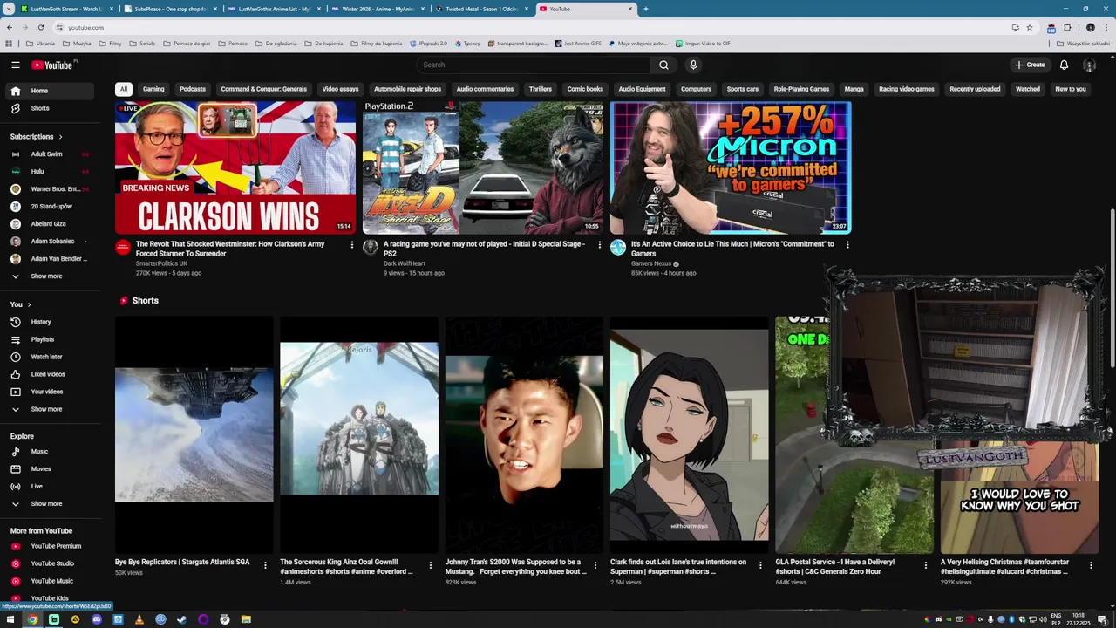This screenshot has width=1116, height=628.
Task: Open Clark finds out Lois Lane short
Action: click(689, 434)
